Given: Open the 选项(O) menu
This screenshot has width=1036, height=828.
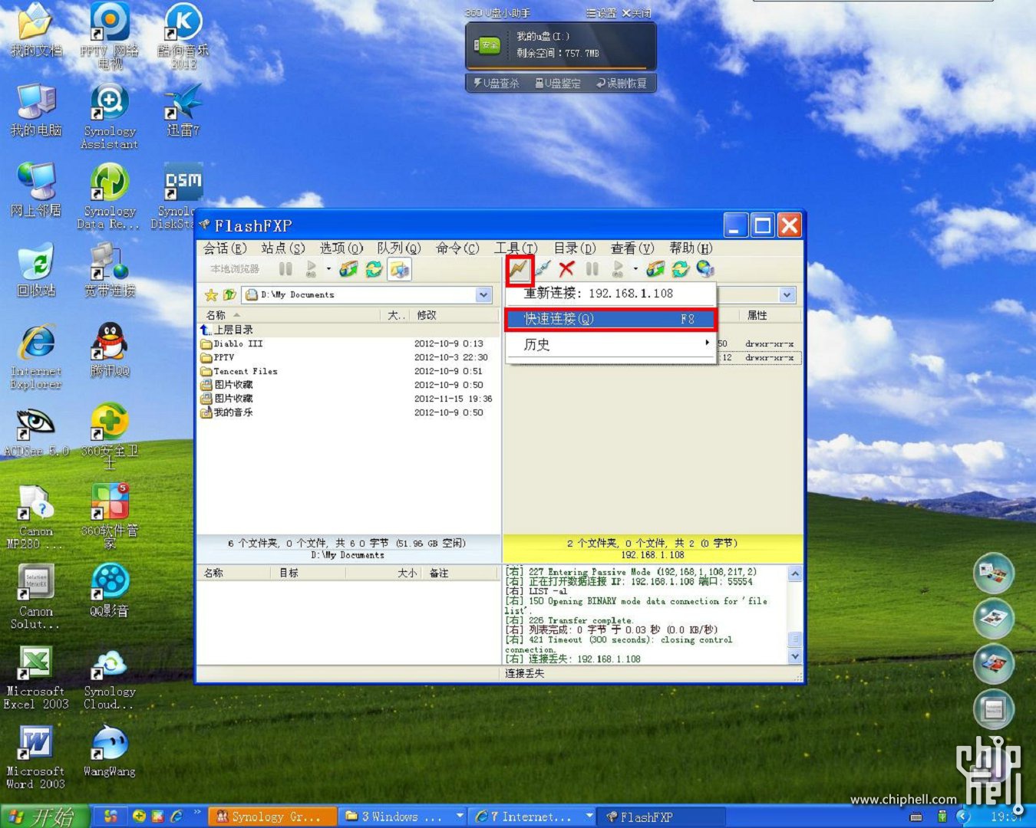Looking at the screenshot, I should point(341,248).
